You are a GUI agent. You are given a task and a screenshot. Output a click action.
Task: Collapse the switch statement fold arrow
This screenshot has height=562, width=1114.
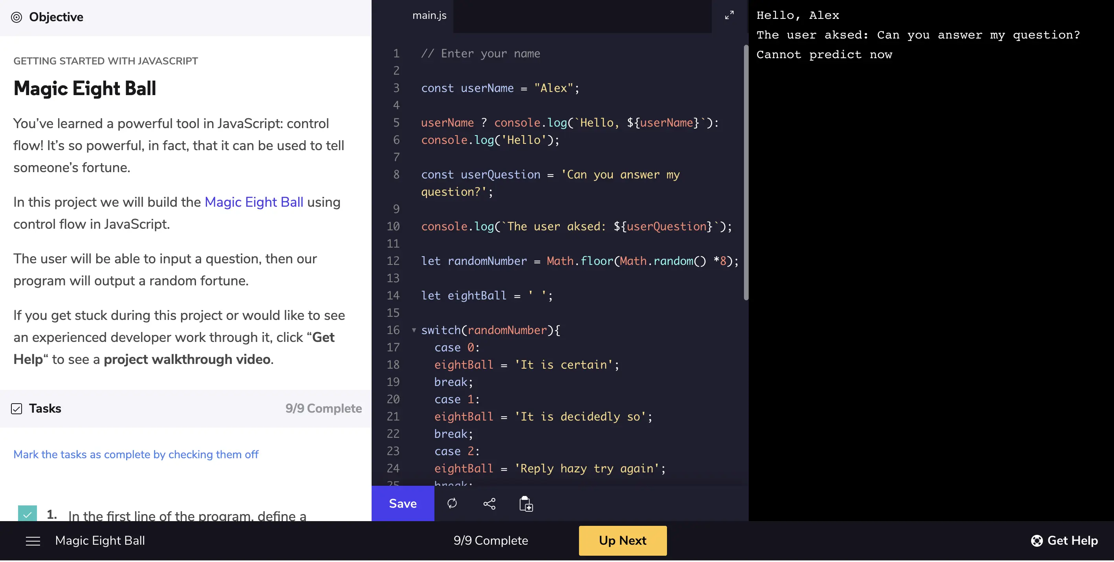click(414, 330)
